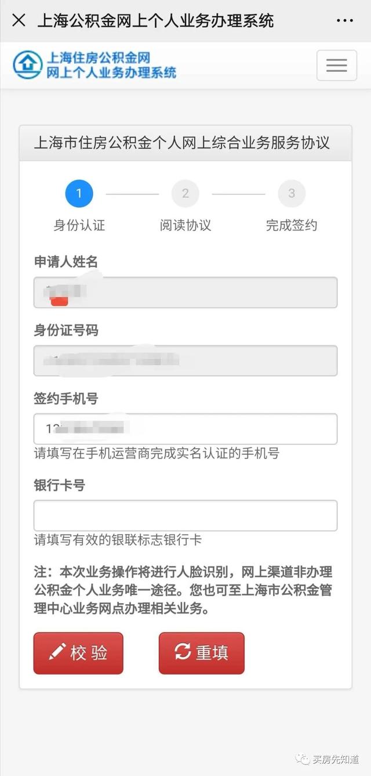Click the 身份证号码 ID number field
The height and width of the screenshot is (776, 371).
tap(185, 360)
